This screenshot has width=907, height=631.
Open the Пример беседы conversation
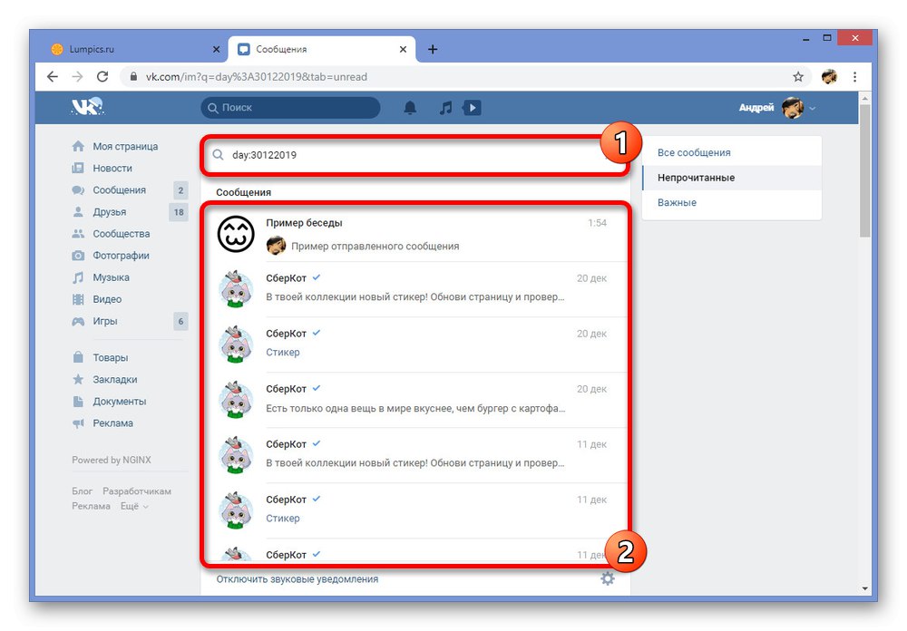point(414,234)
